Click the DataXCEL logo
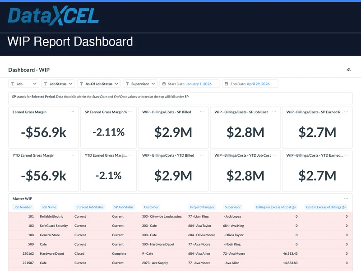The height and width of the screenshot is (271, 361). [53, 16]
